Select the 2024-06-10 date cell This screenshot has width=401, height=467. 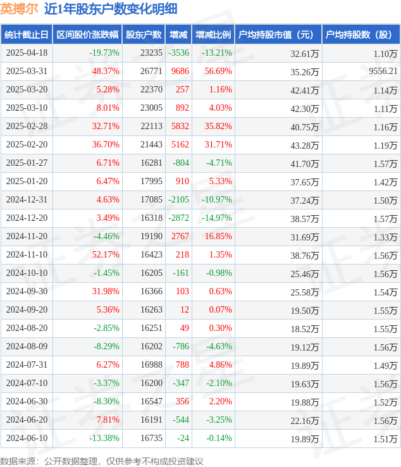coord(27,438)
